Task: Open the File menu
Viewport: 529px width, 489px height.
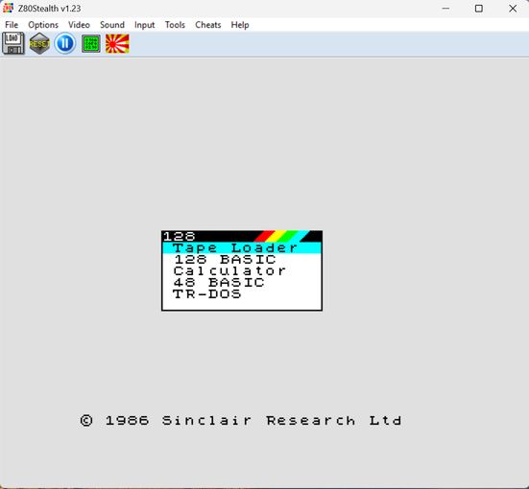Action: pyautogui.click(x=12, y=25)
